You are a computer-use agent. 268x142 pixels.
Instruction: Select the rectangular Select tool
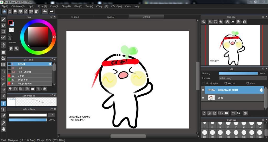click(3, 72)
